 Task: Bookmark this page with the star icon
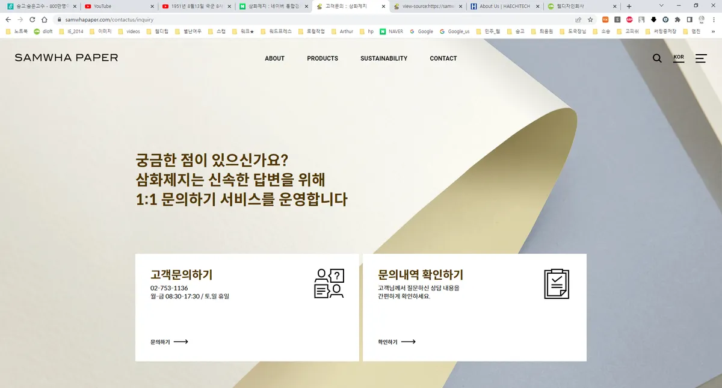(590, 19)
